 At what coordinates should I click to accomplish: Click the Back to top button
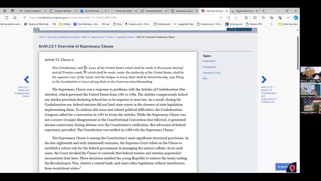(x=283, y=167)
